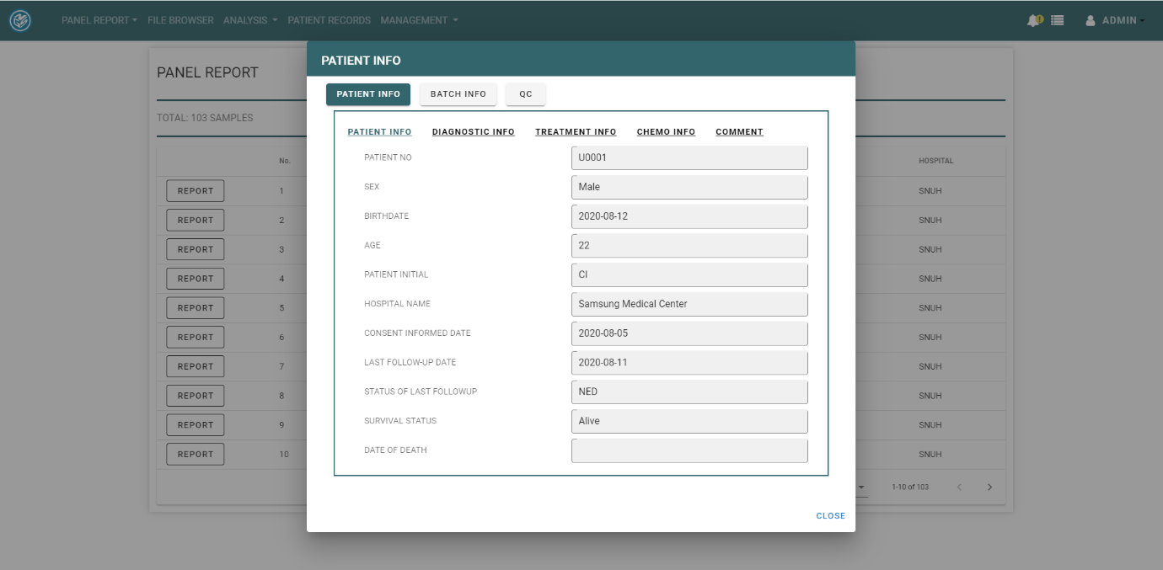1163x570 pixels.
Task: Click Report button for sample 5
Action: click(195, 308)
